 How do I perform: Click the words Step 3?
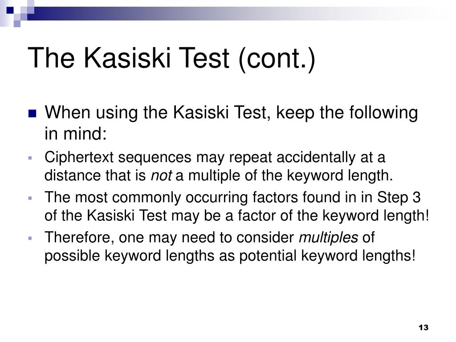[x=399, y=197]
